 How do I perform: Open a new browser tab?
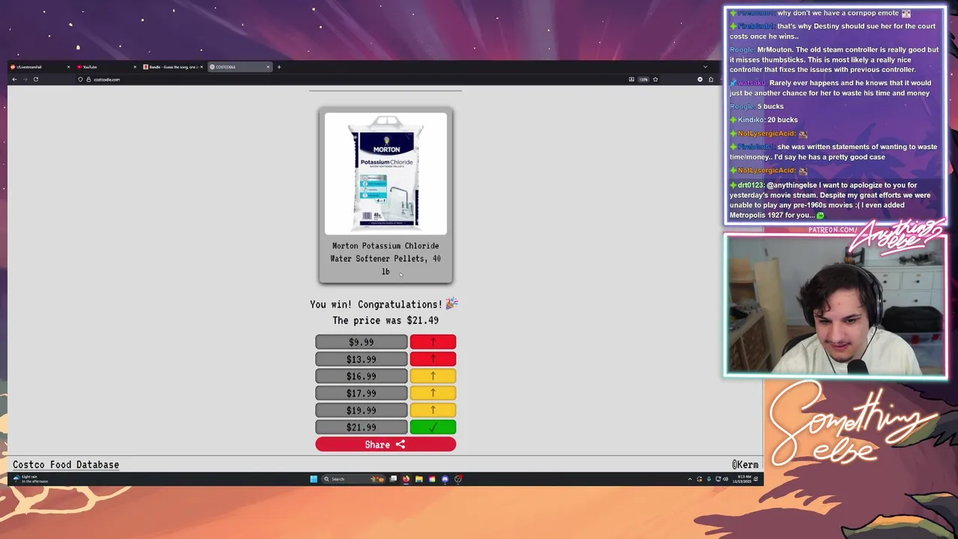point(279,67)
